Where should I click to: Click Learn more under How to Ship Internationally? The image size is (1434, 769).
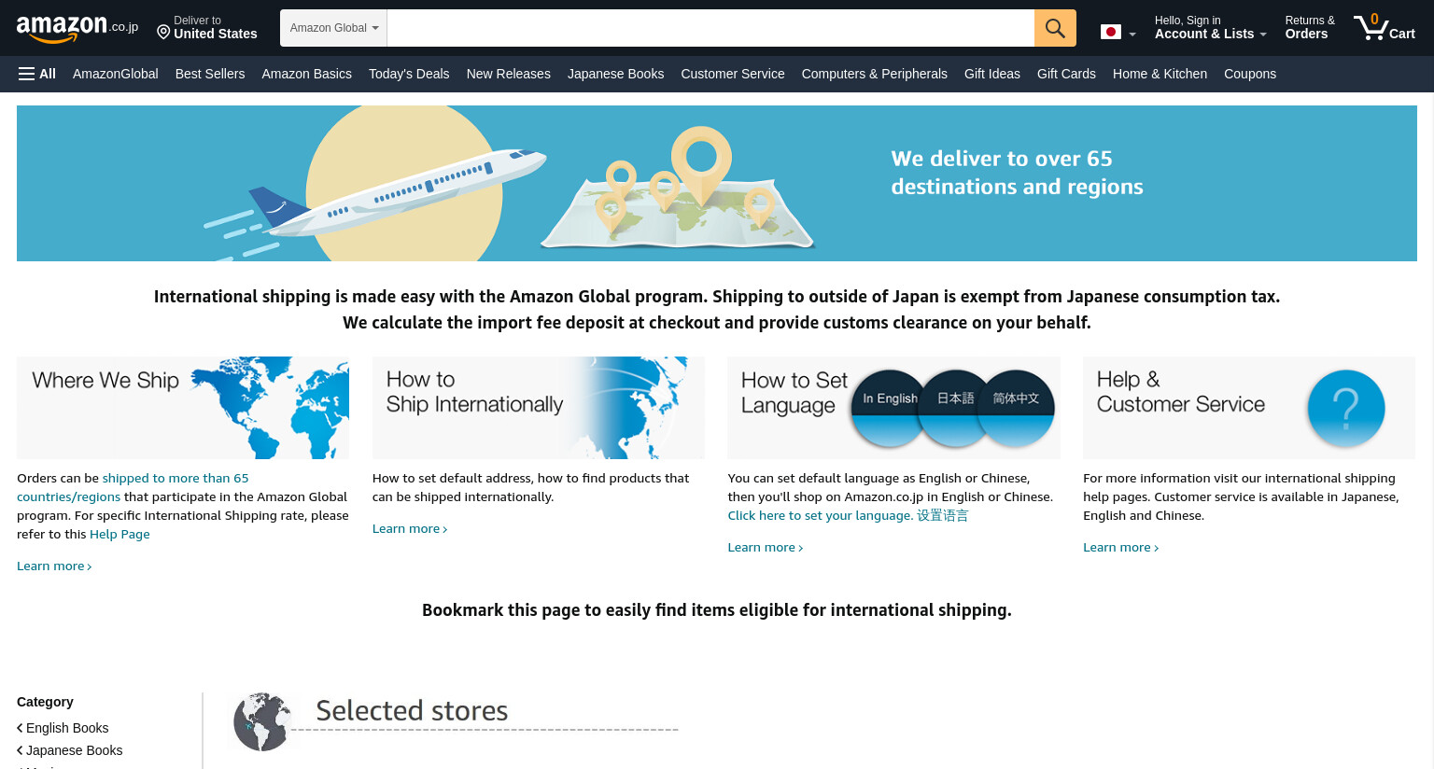(x=410, y=528)
